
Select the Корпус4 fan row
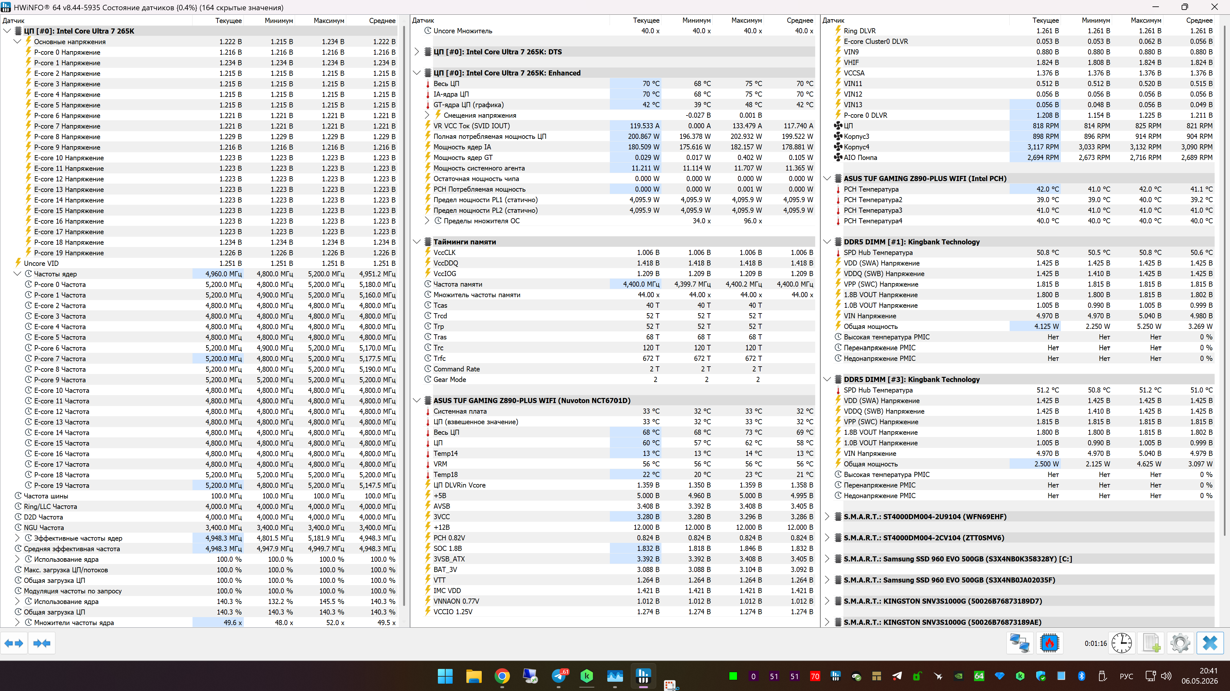click(x=1018, y=147)
